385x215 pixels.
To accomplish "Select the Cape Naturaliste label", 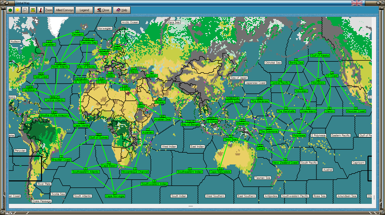I will (220, 172).
